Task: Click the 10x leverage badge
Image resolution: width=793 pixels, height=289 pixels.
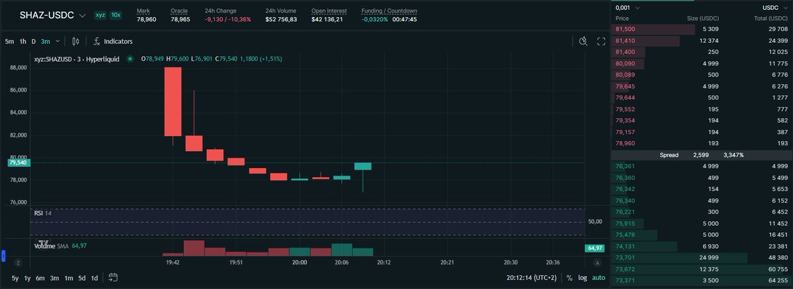Action: [x=116, y=15]
